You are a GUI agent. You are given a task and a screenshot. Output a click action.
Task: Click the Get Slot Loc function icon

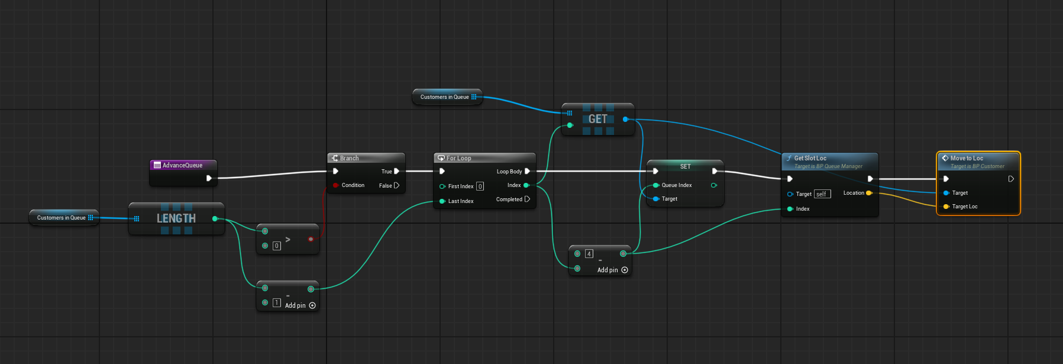789,158
